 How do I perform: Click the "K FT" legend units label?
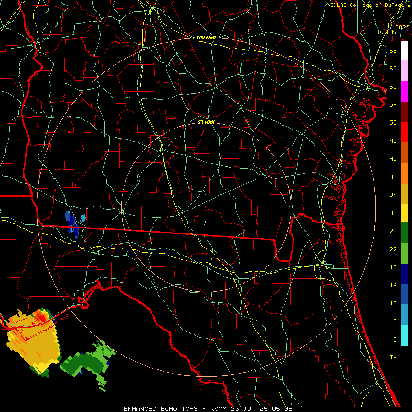387,32
